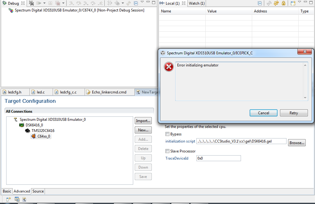The width and height of the screenshot is (315, 204).
Task: Click the Resume (run) icon in Debug toolbar
Action: (39, 3)
